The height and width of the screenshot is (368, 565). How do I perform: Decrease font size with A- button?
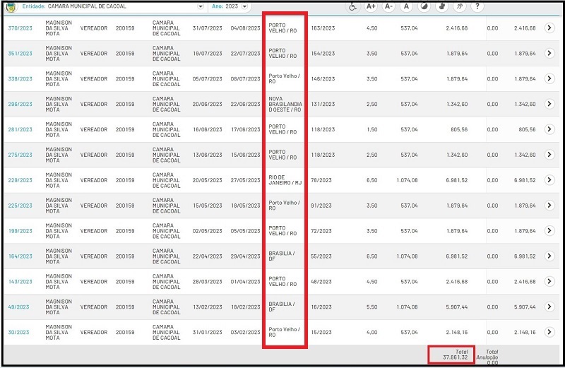coord(388,6)
